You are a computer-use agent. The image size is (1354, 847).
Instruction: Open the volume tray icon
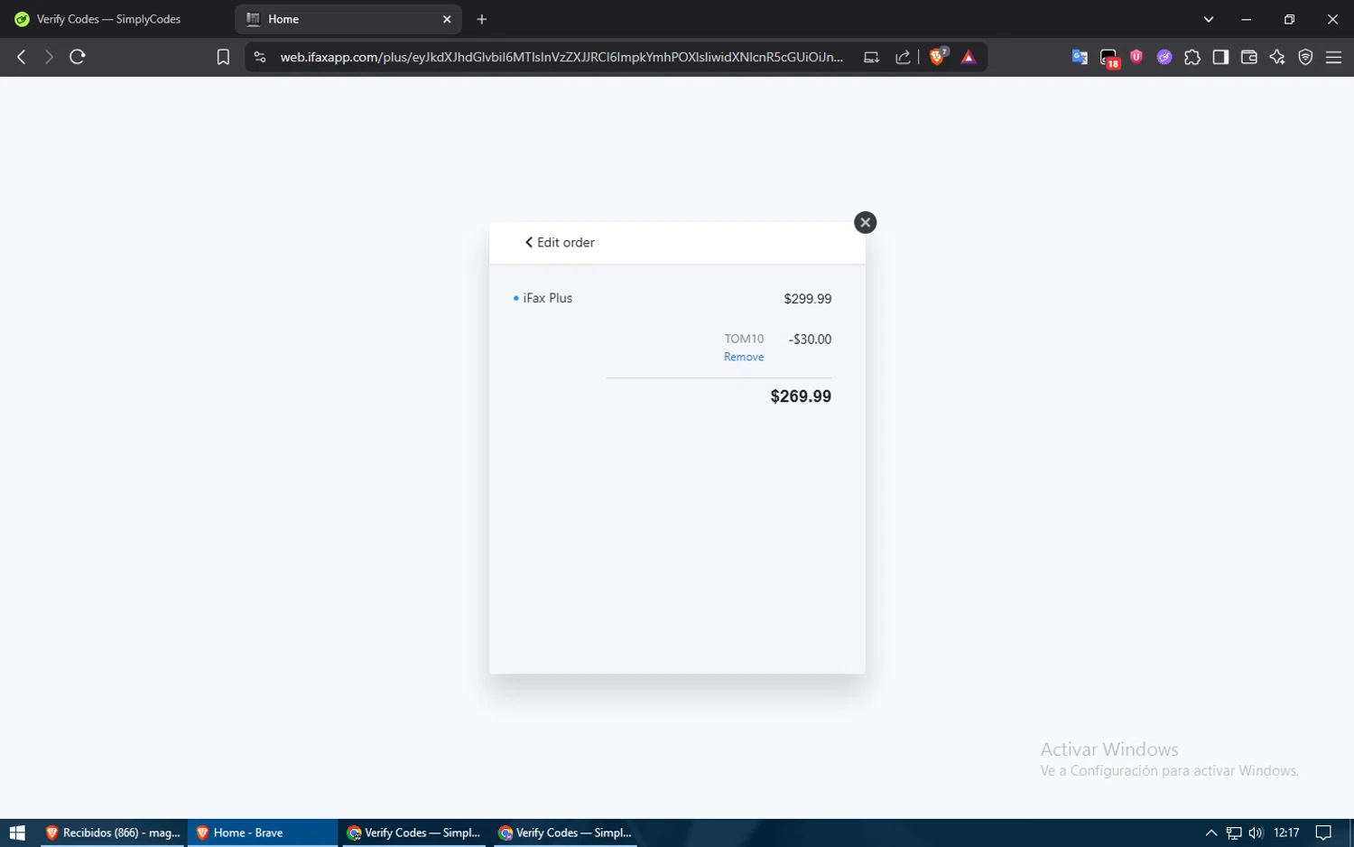pos(1256,833)
